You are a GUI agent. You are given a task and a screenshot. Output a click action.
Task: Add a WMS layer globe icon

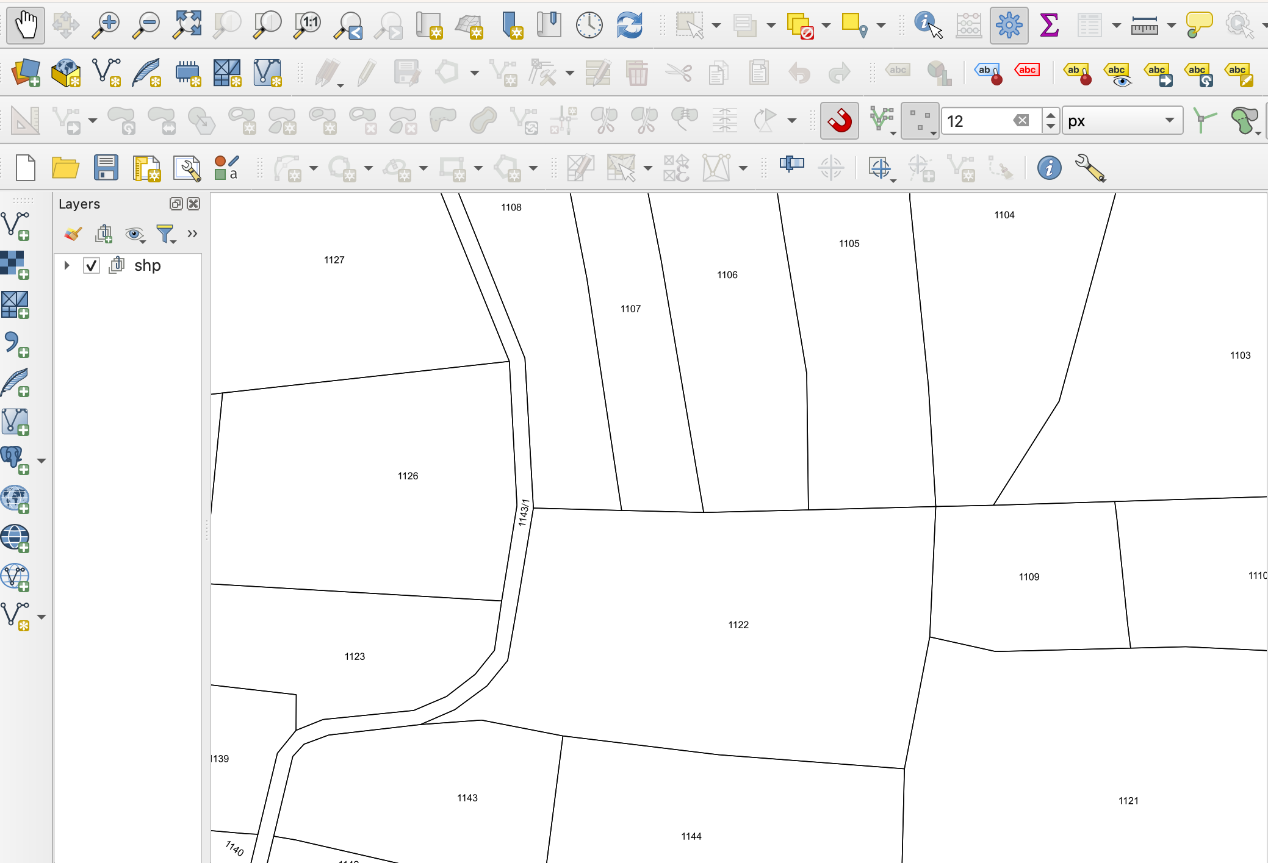coord(15,500)
